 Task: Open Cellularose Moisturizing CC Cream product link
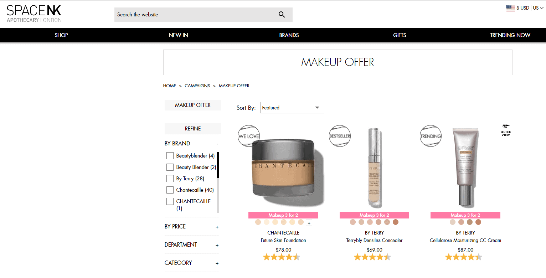click(465, 240)
